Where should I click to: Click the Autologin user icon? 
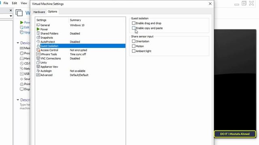tap(38, 71)
